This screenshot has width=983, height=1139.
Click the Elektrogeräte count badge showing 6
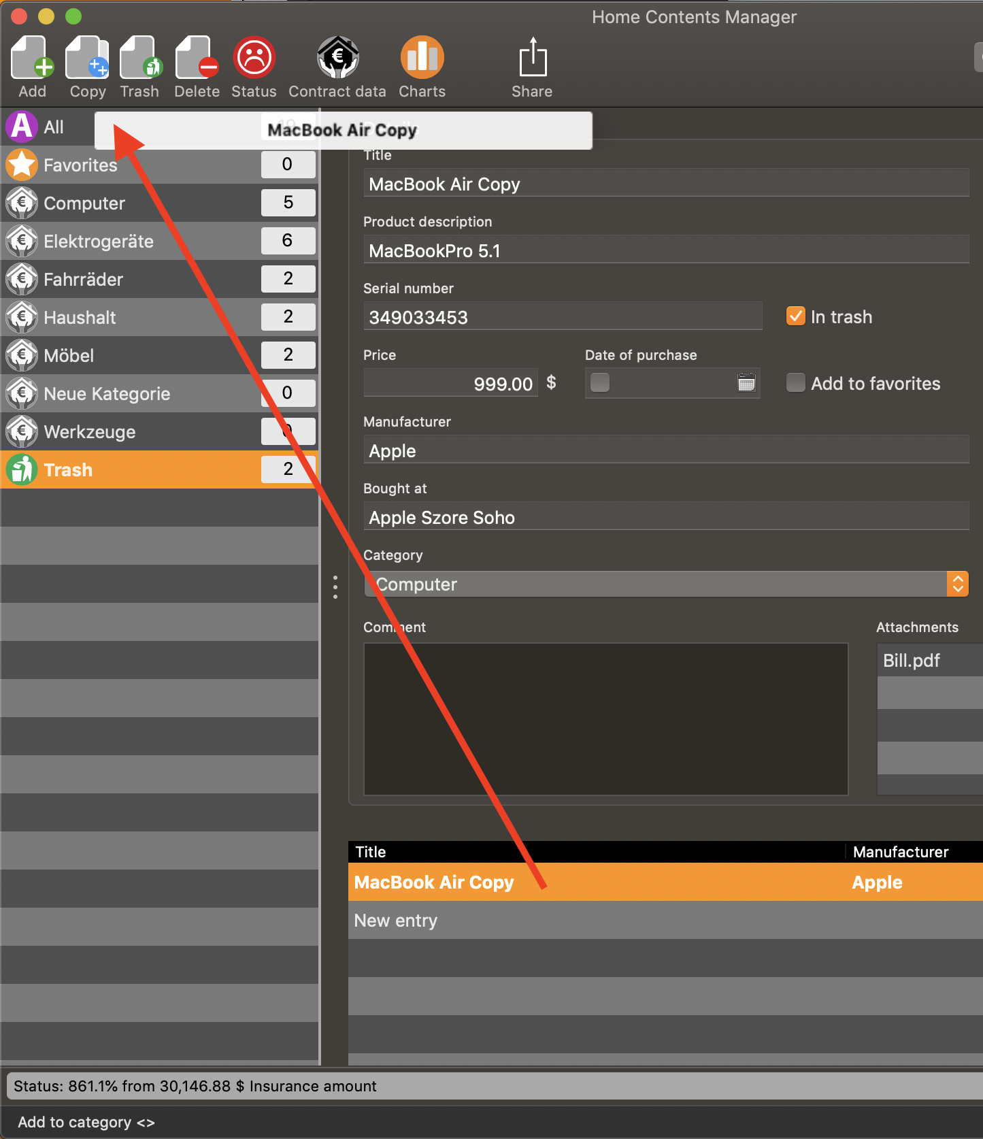click(288, 240)
